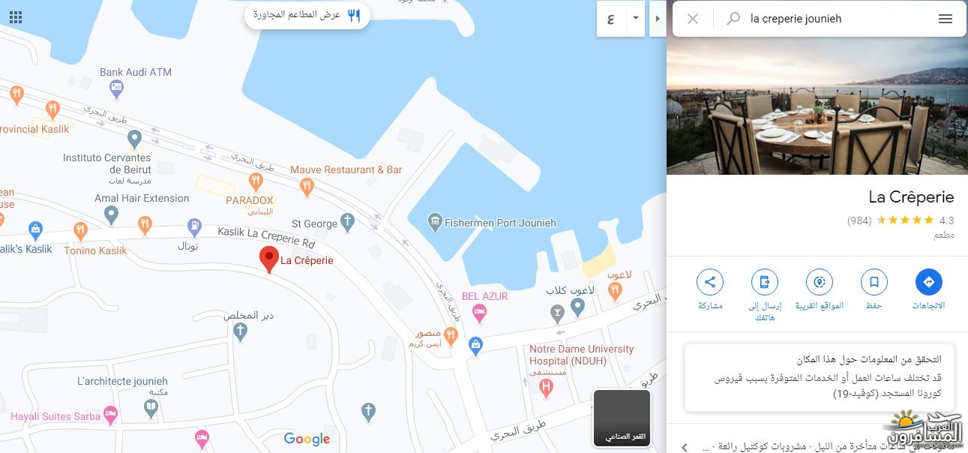
Task: Click the Directions icon in the place panel
Action: click(x=928, y=283)
